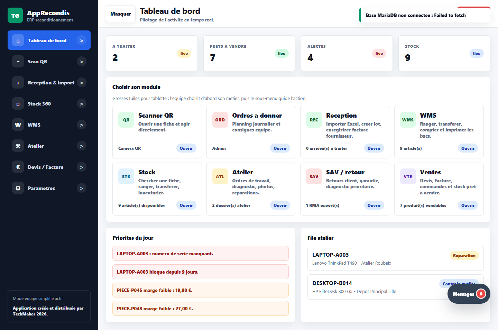The image size is (498, 330).
Task: Click the euro icon for Devis / Facture
Action: pos(18,167)
